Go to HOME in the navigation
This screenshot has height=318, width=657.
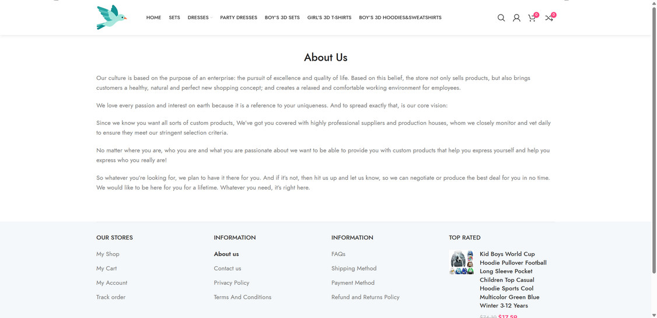(x=153, y=18)
